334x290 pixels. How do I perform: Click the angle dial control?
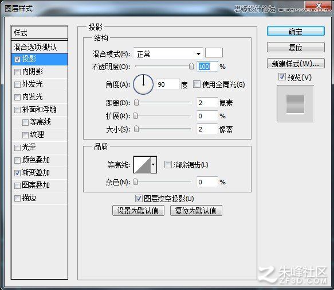pos(143,84)
